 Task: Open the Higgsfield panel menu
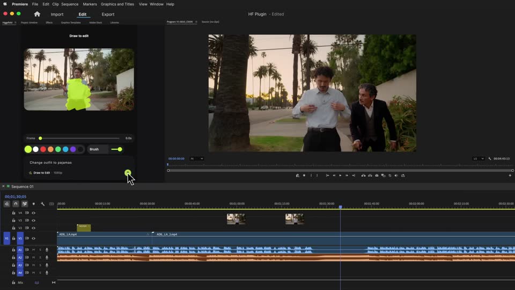coord(16,23)
